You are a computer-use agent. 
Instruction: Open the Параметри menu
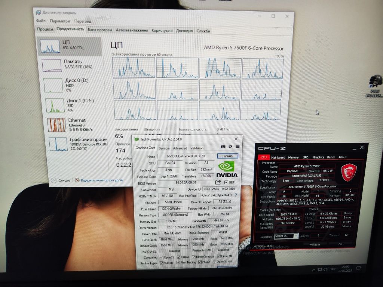click(x=60, y=21)
